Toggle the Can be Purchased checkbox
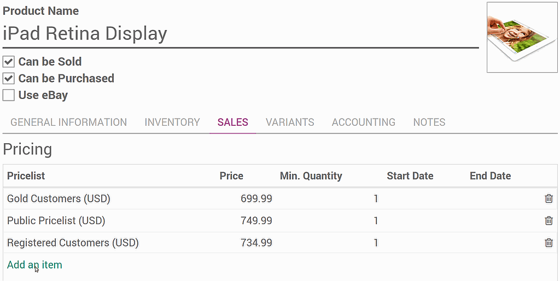The width and height of the screenshot is (560, 281). pyautogui.click(x=9, y=78)
